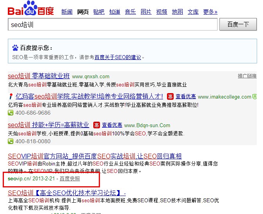Select the 网页 tab
This screenshot has height=214, width=263.
coord(83,12)
